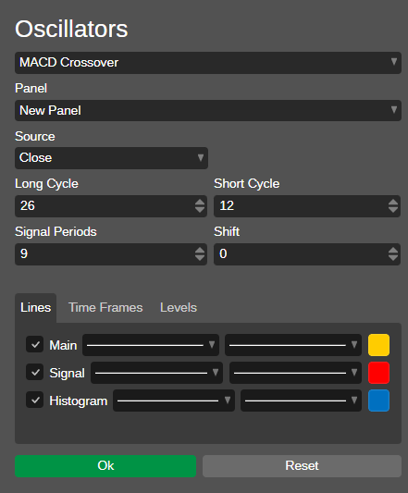
Task: Uncheck the Main line checkbox
Action: [34, 345]
